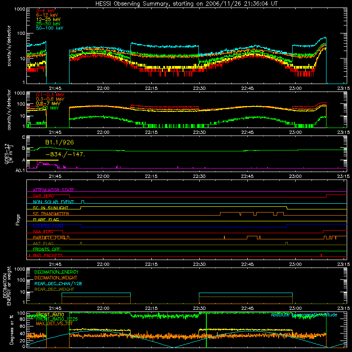Click the 0.8-7 MeV legend label
This screenshot has height=352, width=352.
(x=48, y=103)
